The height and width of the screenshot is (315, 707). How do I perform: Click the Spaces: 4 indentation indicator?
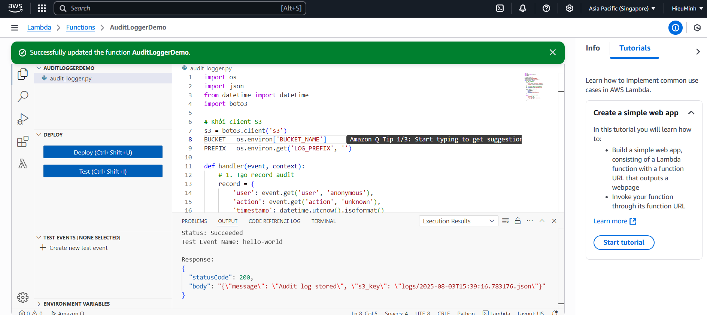396,313
